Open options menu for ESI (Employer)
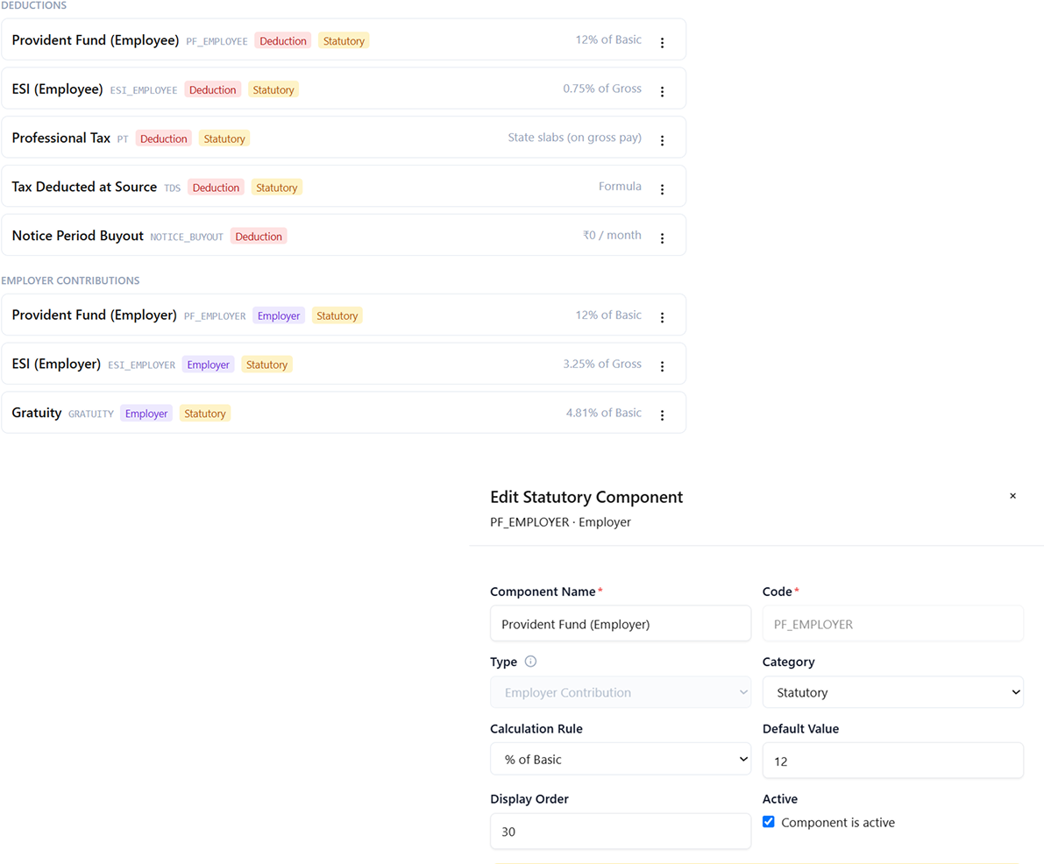 [x=662, y=366]
